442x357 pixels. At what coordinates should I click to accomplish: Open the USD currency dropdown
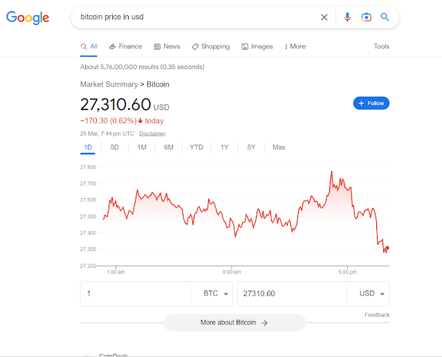coord(372,293)
